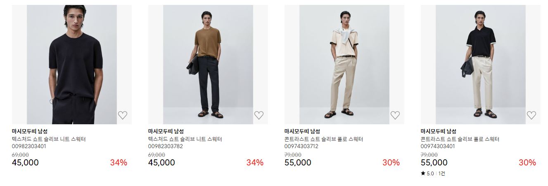This screenshot has width=548, height=186.
Task: Click 마시모두띠 남성 brand above brown sweater title
Action: click(x=166, y=132)
